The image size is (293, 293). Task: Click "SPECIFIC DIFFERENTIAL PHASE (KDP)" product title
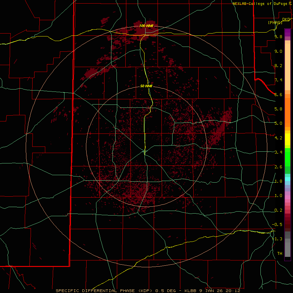[104, 291]
